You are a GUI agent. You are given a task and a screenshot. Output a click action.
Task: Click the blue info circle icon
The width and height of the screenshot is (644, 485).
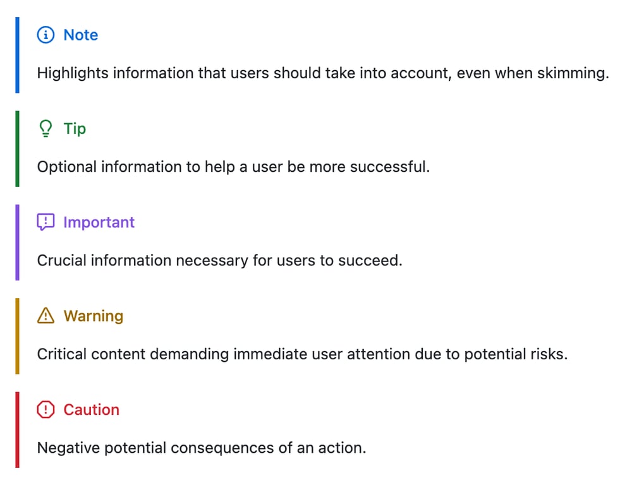(x=46, y=35)
